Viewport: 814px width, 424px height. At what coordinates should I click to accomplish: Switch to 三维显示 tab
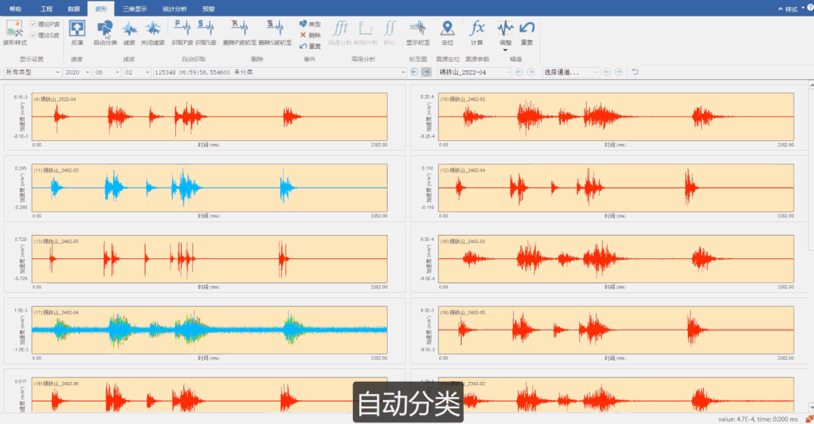tap(135, 9)
